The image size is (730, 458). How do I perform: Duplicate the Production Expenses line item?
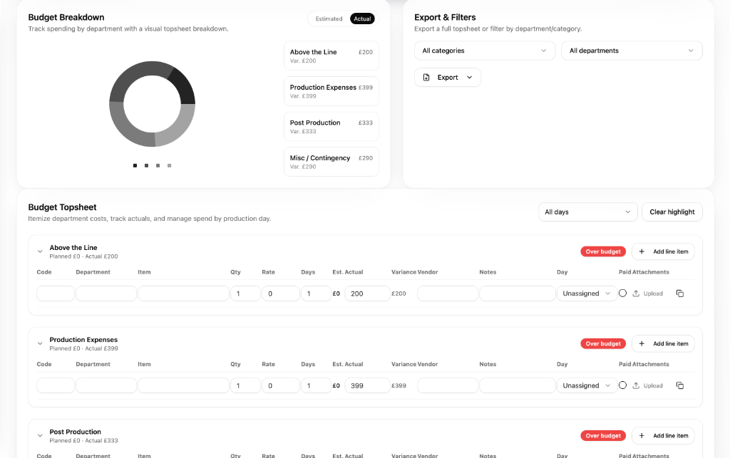click(679, 385)
